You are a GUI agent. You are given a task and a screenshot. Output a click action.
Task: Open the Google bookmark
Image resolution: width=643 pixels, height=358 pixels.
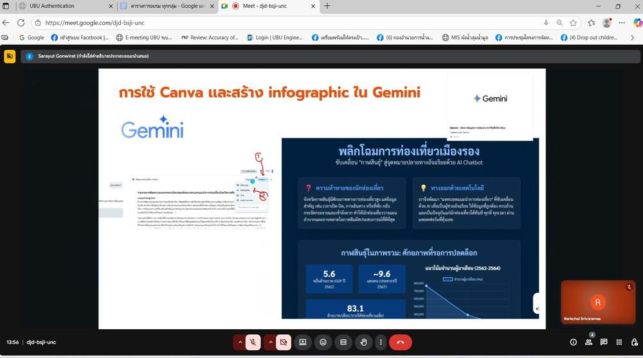click(x=31, y=37)
